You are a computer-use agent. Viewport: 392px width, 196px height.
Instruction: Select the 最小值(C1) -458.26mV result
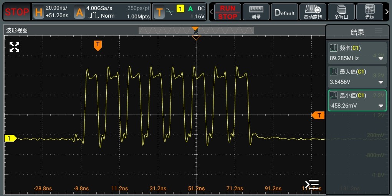(x=357, y=100)
